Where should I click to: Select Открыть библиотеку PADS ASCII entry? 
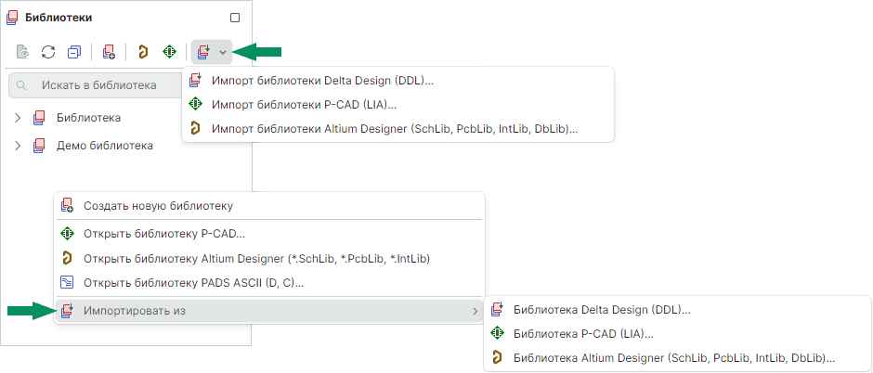tap(193, 283)
